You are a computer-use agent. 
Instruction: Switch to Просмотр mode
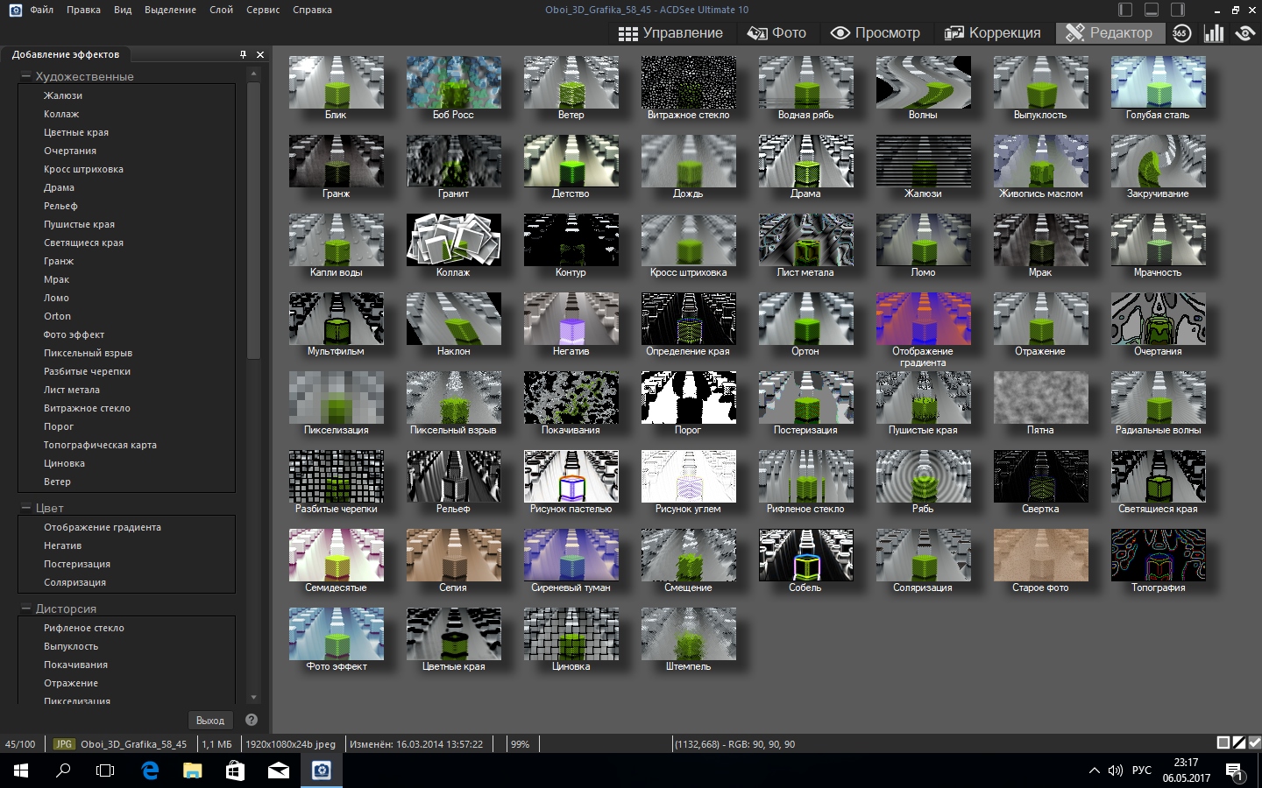[x=876, y=33]
